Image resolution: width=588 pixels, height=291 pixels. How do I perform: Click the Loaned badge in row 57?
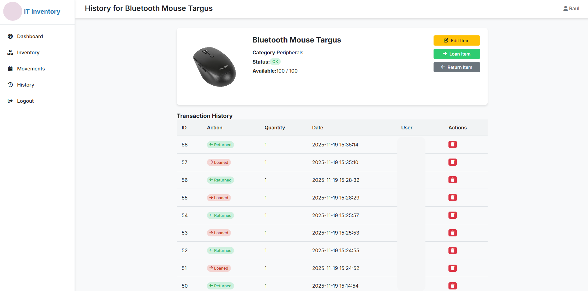(219, 162)
